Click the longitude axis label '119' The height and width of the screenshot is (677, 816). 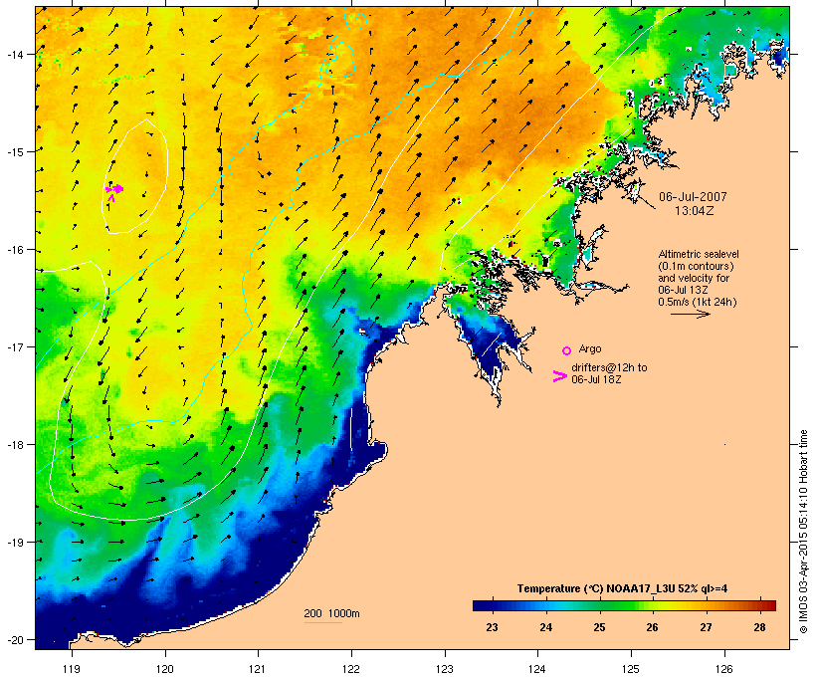(72, 669)
